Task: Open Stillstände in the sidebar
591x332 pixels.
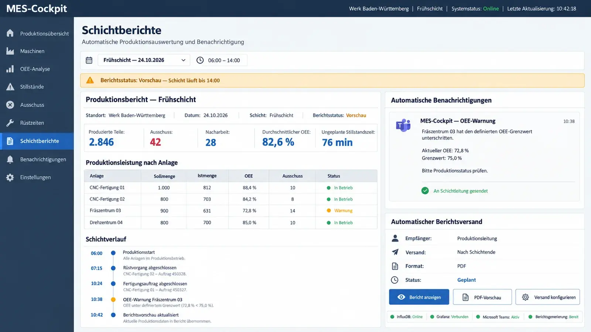Action: pos(37,87)
